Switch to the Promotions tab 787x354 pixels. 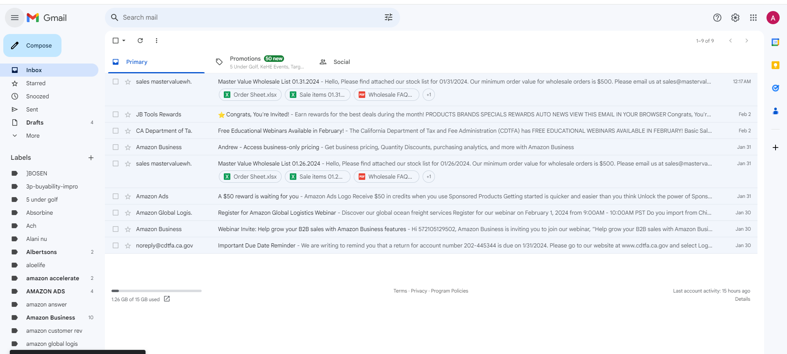[x=260, y=62]
